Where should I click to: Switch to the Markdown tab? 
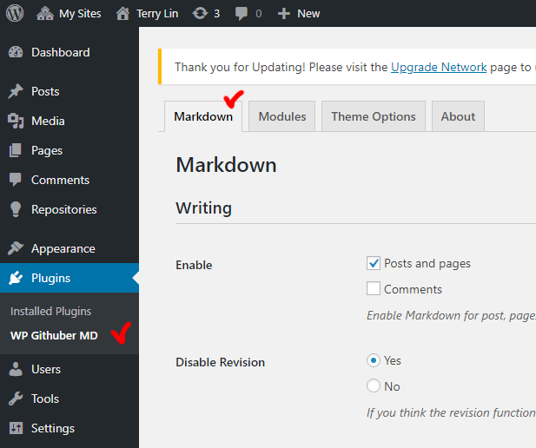pyautogui.click(x=203, y=116)
